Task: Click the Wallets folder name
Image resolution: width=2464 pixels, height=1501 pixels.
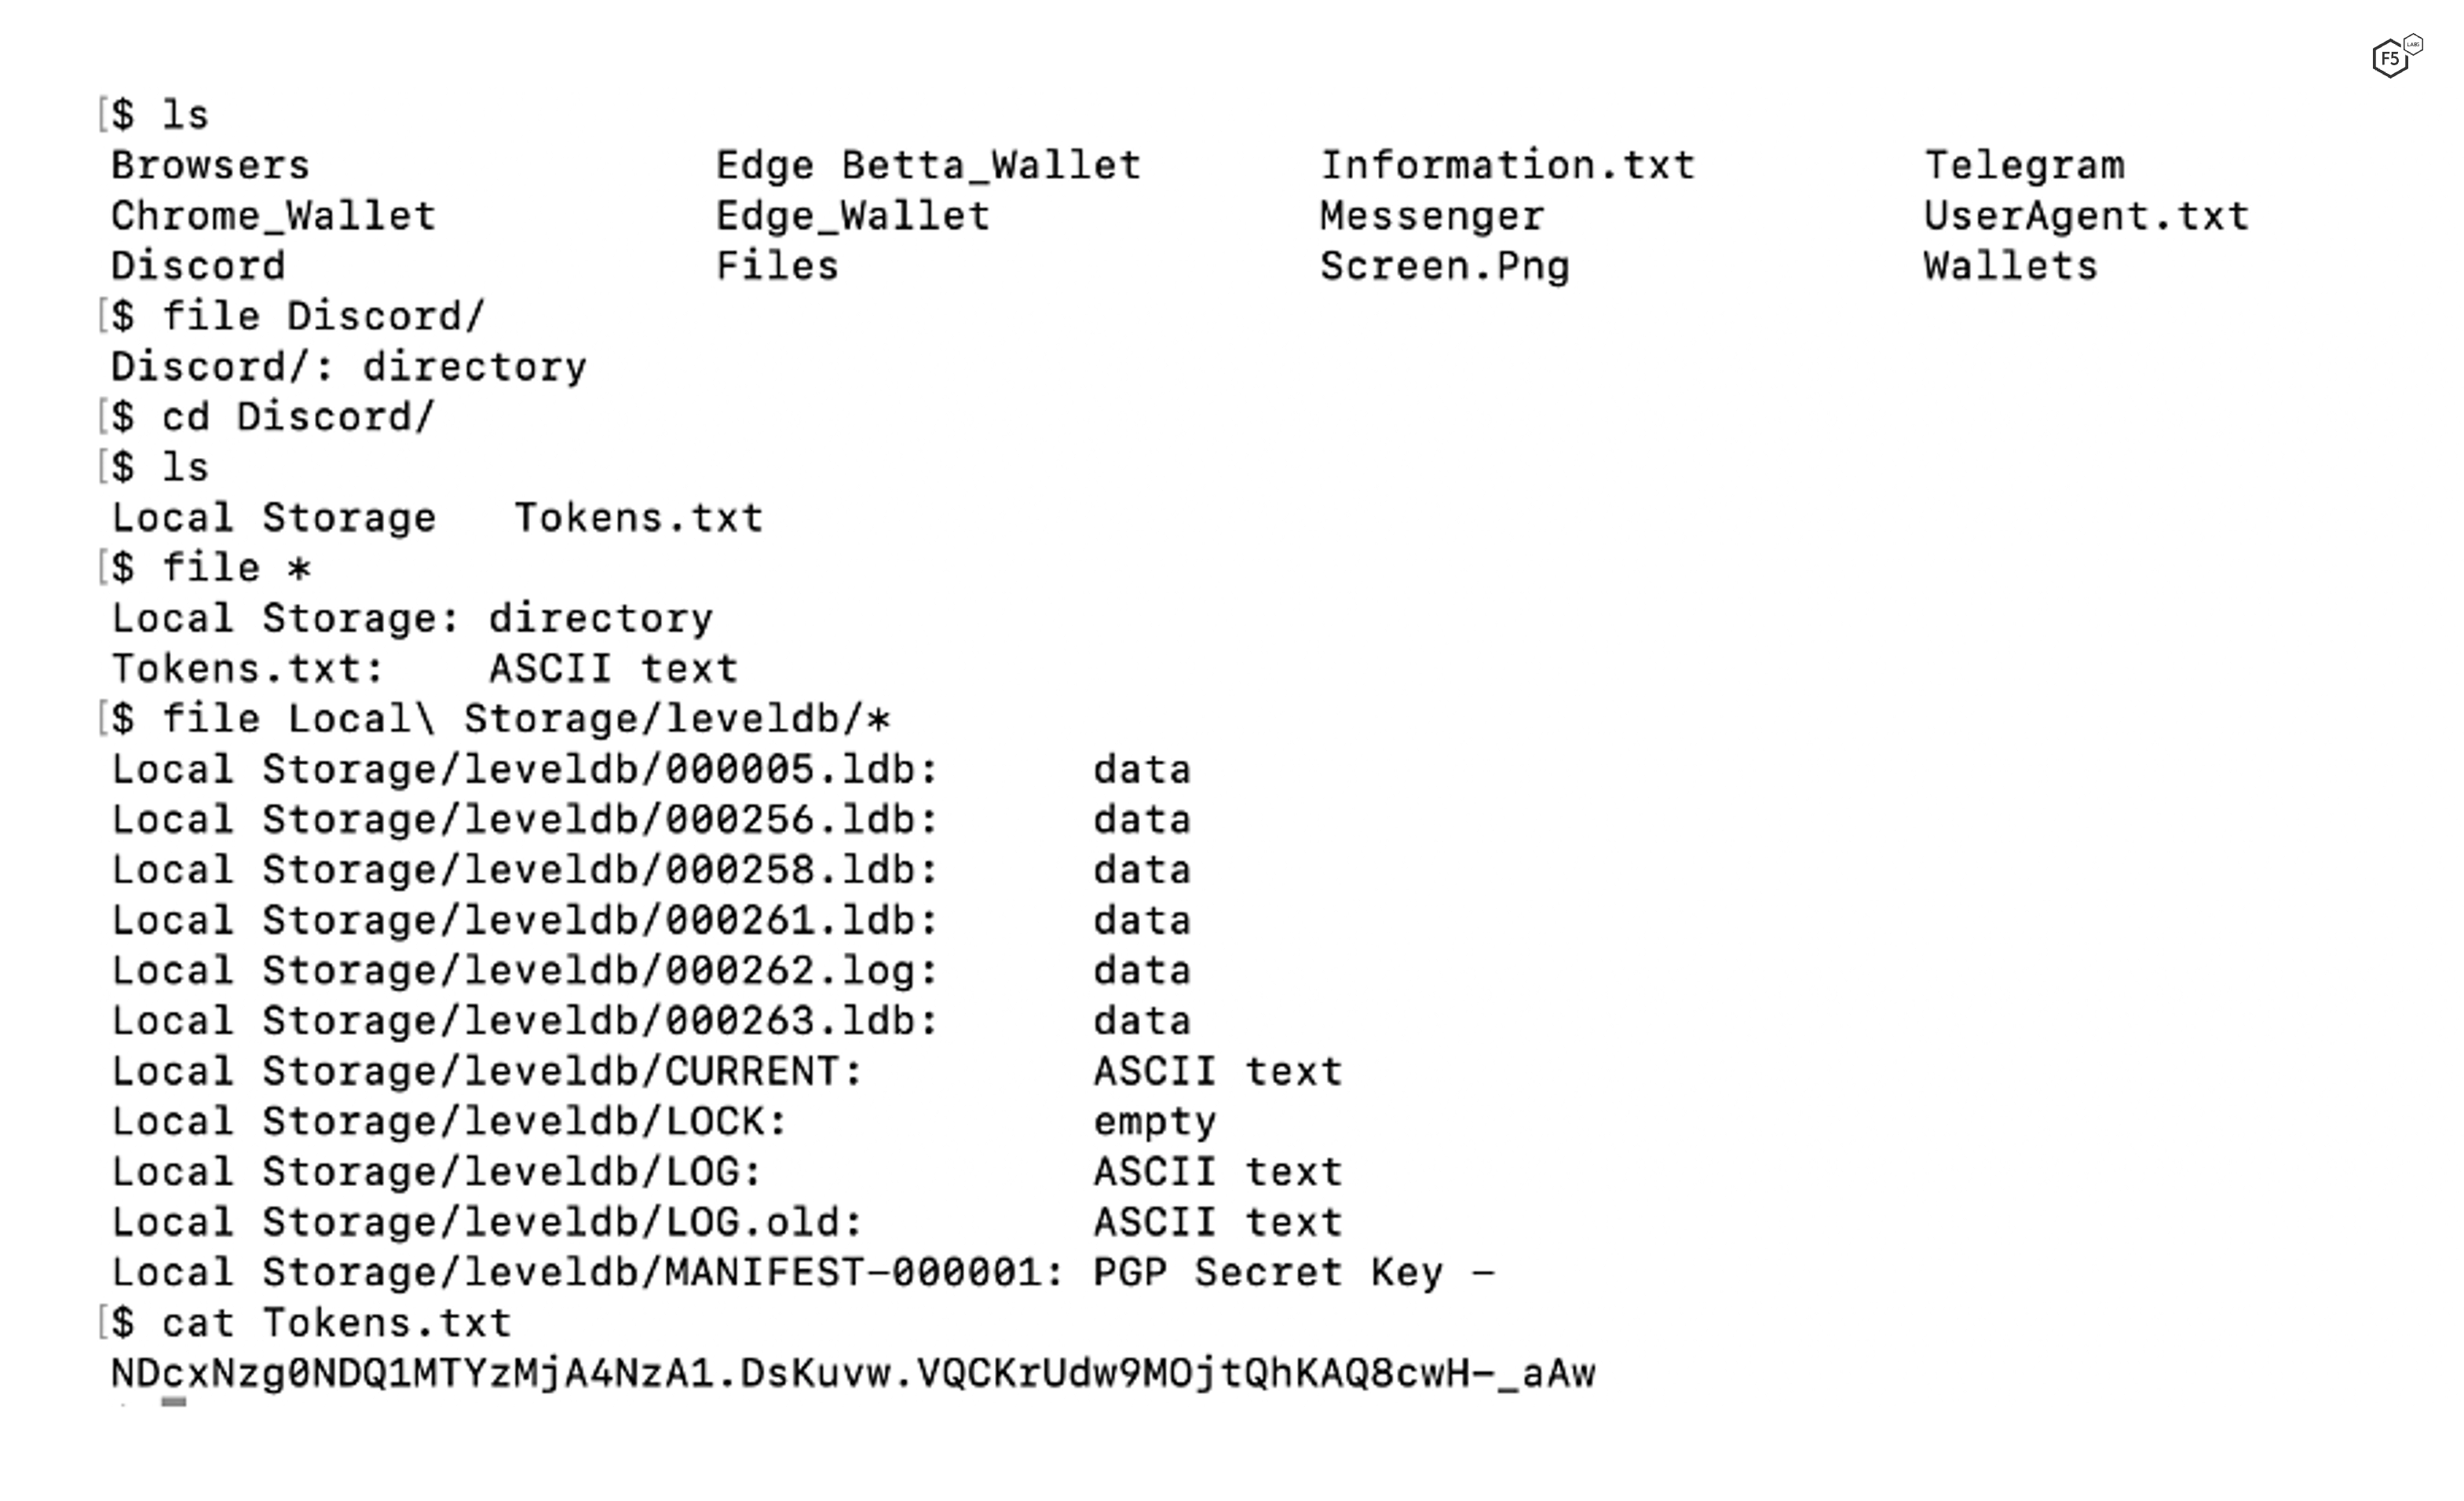Action: pyautogui.click(x=2010, y=266)
